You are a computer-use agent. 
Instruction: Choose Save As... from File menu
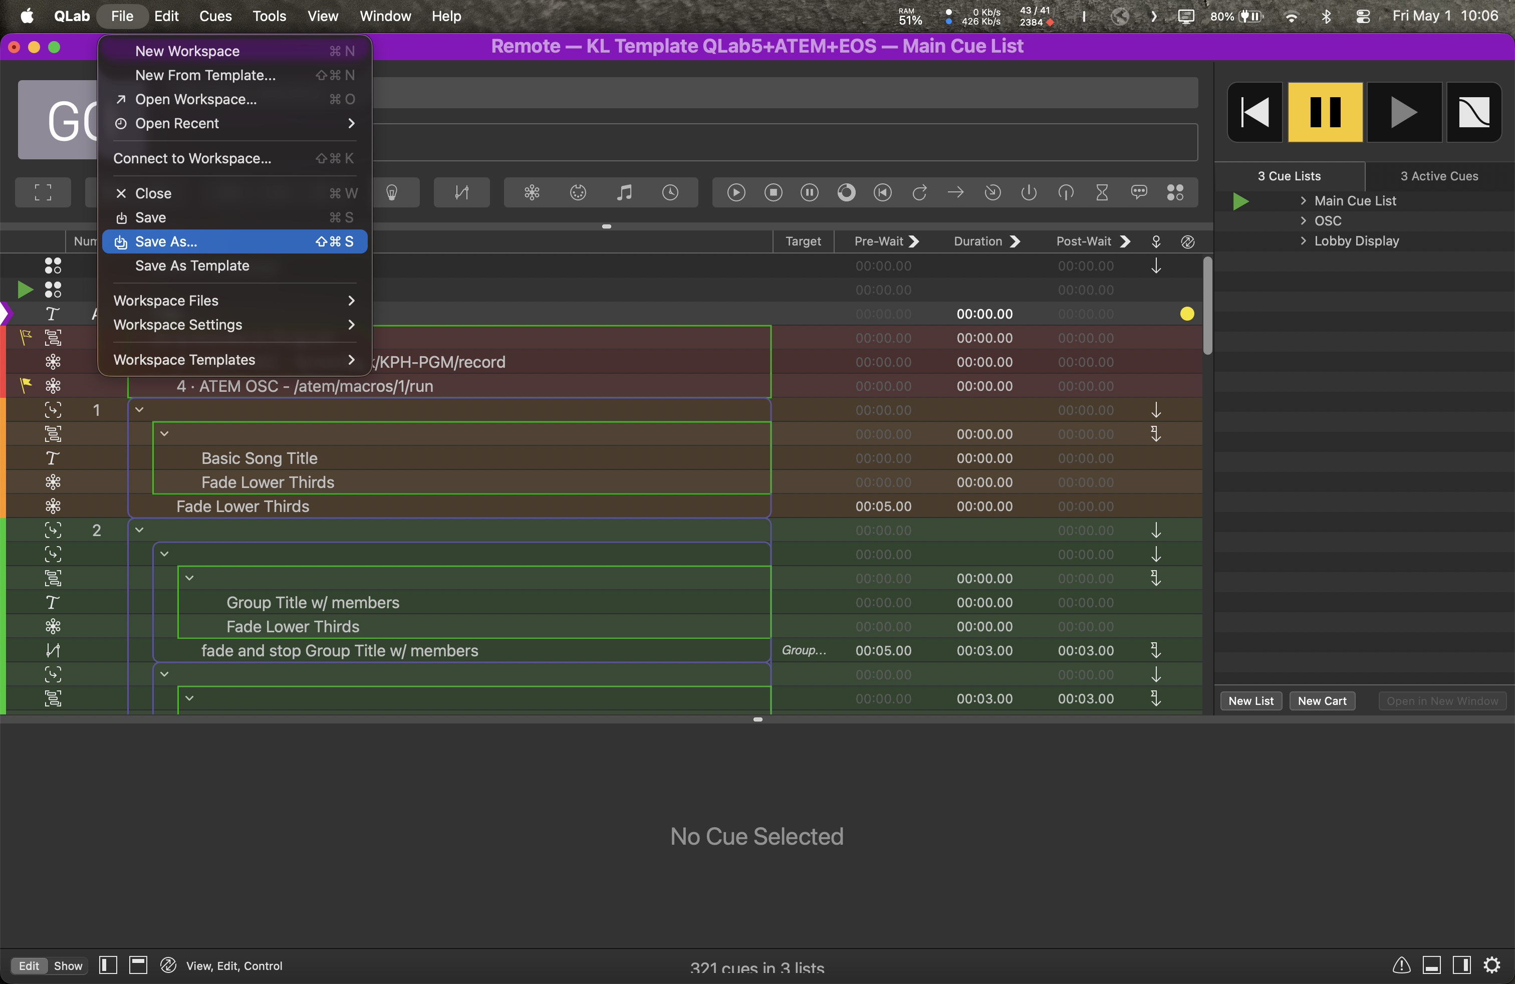[235, 242]
